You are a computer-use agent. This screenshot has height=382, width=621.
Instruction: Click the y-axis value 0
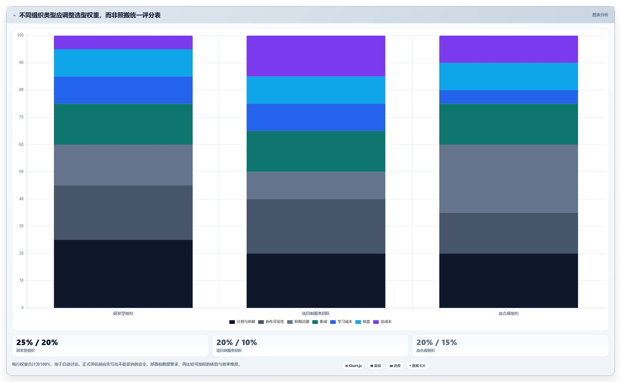pyautogui.click(x=22, y=308)
